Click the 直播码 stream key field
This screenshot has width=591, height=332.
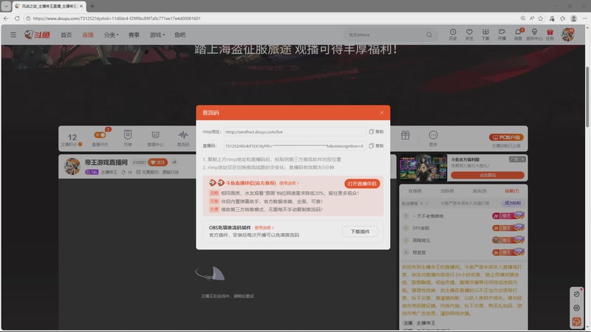coord(294,145)
